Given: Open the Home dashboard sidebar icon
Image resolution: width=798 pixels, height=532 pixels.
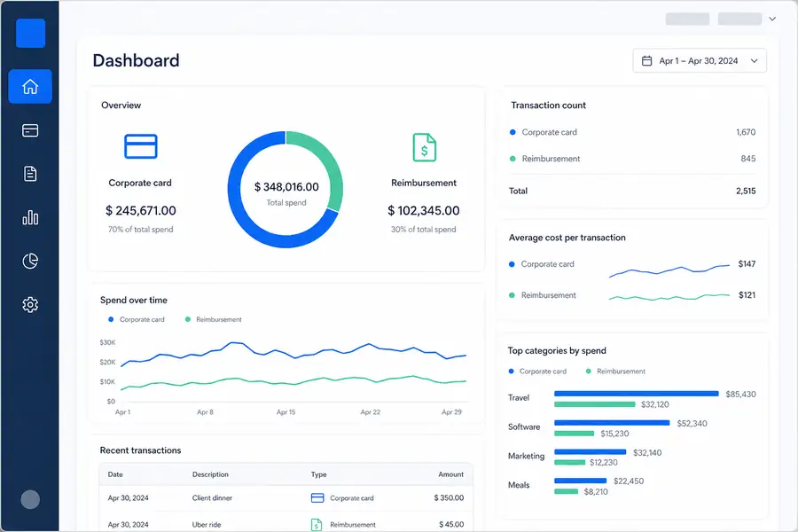Looking at the screenshot, I should [x=30, y=87].
